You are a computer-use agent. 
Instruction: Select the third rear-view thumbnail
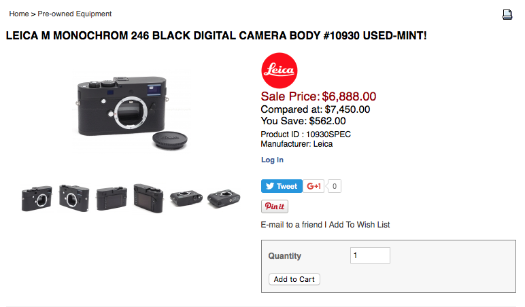[x=112, y=198]
